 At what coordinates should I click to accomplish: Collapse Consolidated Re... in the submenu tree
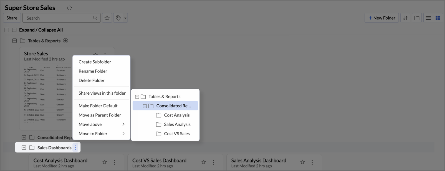(145, 106)
